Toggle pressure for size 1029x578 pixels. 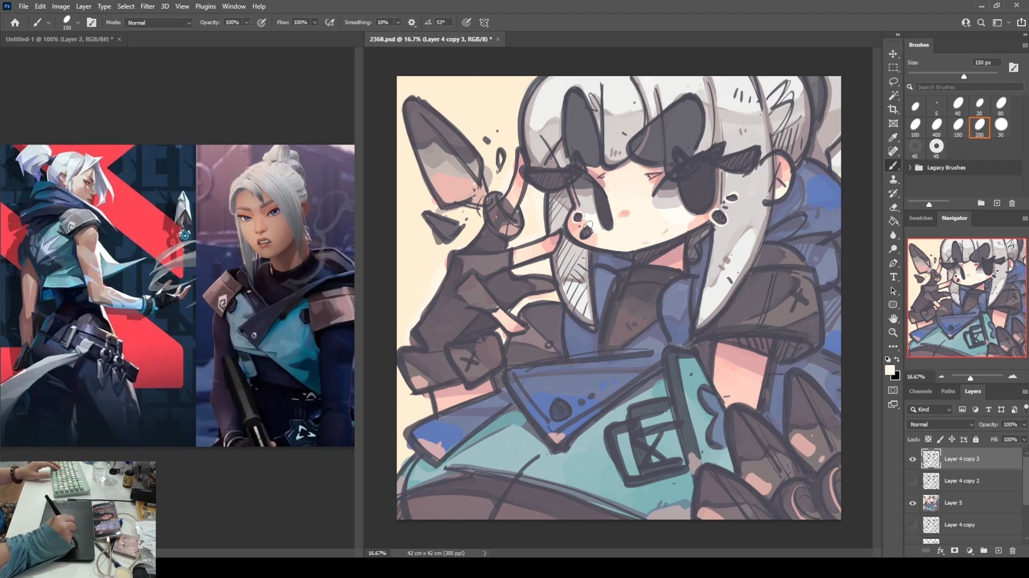pos(467,22)
